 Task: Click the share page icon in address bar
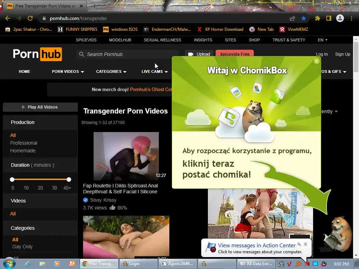pos(292,18)
